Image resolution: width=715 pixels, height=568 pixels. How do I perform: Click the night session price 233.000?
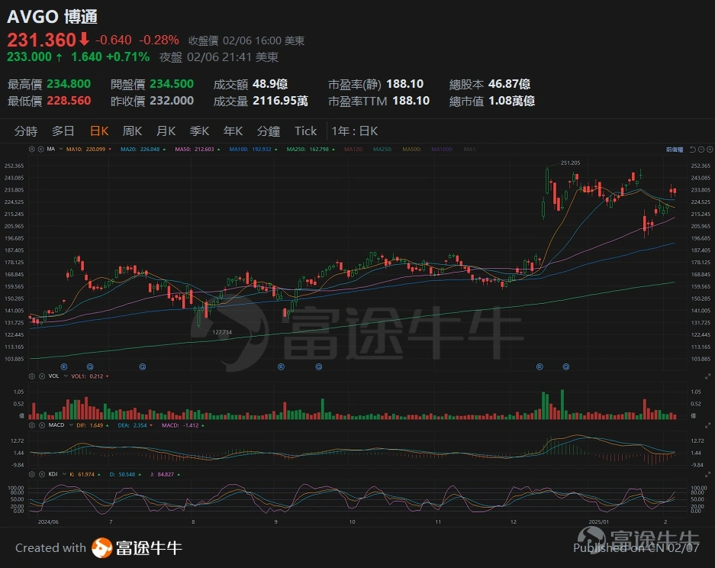(29, 57)
